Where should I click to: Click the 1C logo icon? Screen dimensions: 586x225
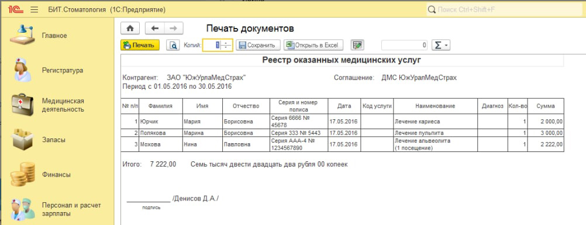click(x=15, y=10)
